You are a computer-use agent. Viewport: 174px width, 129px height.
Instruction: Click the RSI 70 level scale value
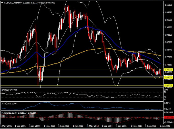[165, 92]
